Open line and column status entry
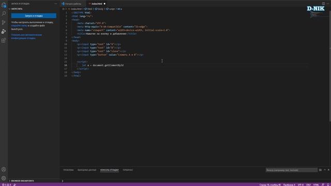This screenshot has width=331, height=186. (x=270, y=185)
